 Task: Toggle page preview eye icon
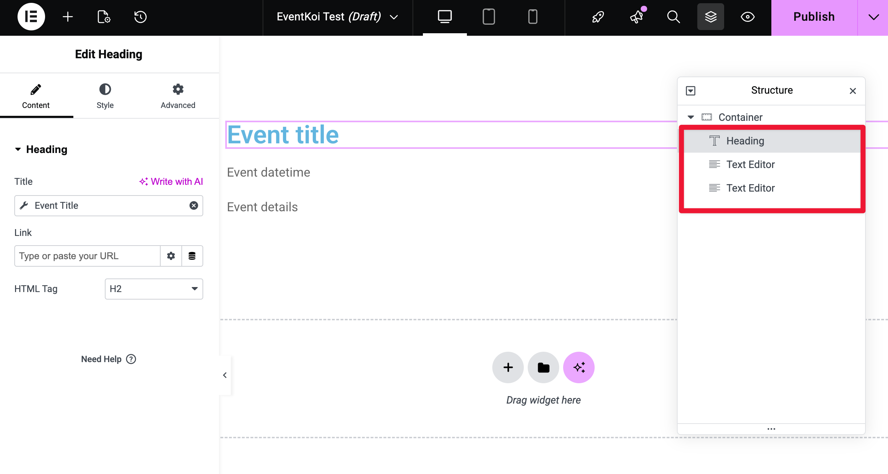pyautogui.click(x=747, y=17)
